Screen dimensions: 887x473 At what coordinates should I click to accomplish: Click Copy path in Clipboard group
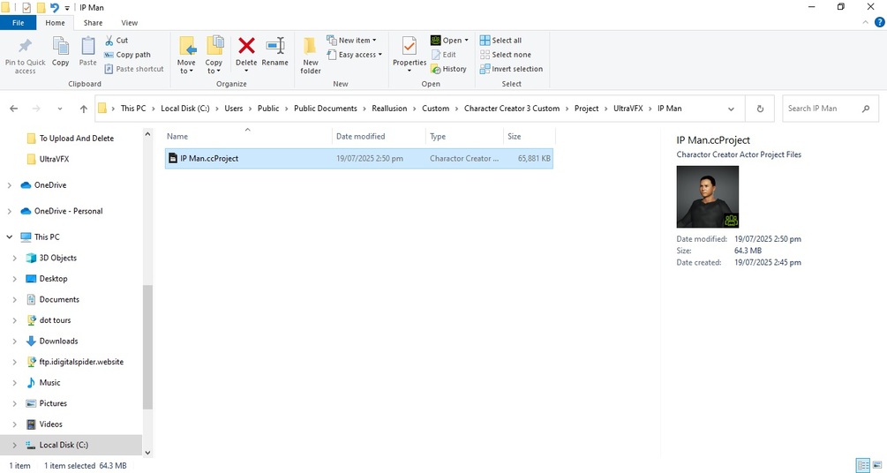(128, 55)
